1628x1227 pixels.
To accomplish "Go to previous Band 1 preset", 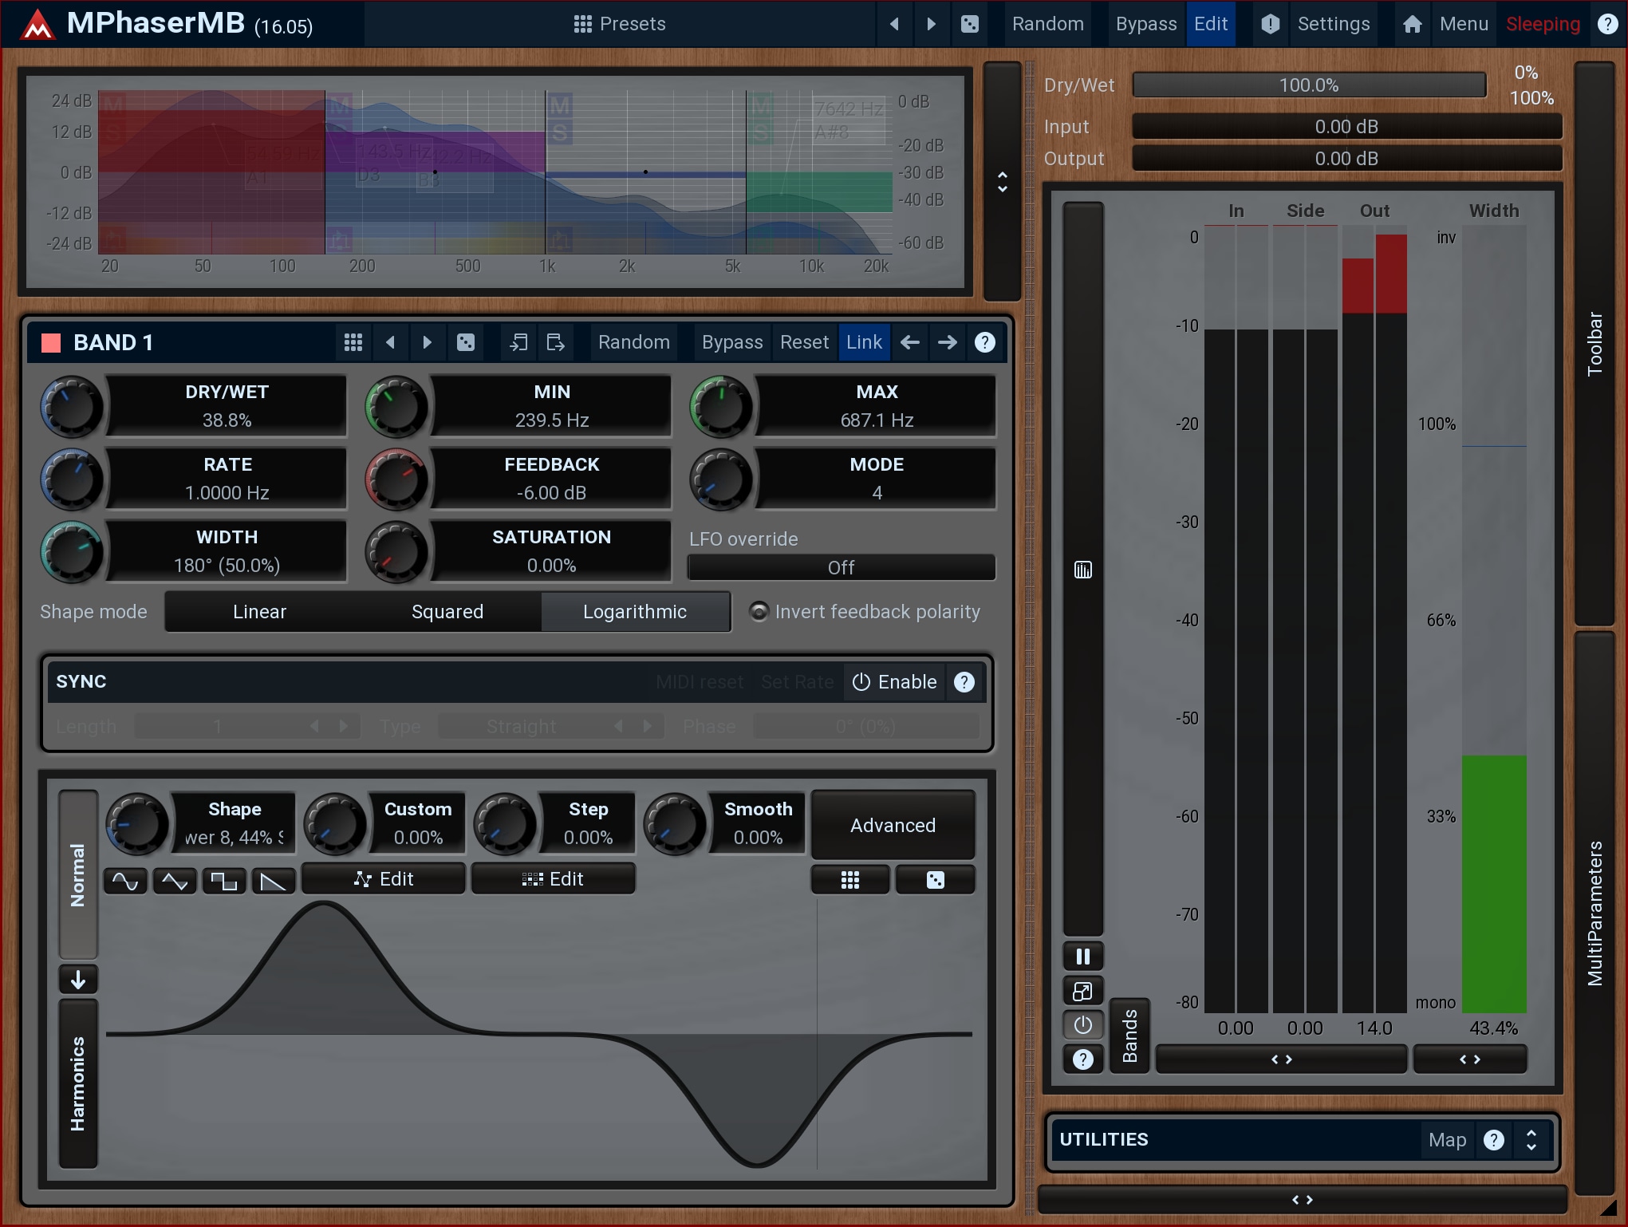I will (x=390, y=342).
